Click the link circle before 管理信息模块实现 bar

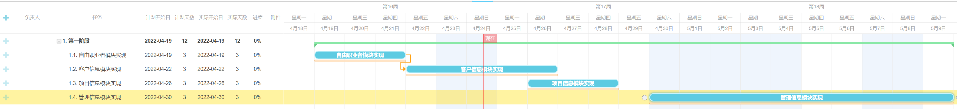click(644, 97)
